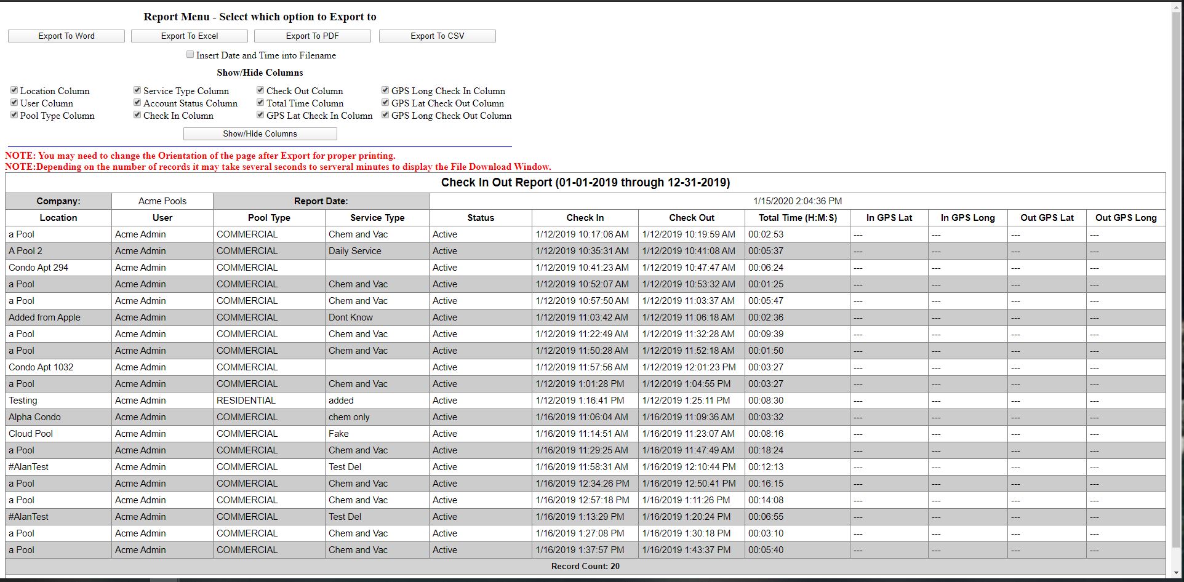The image size is (1184, 582).
Task: Click the RESIDENTIAL pool type cell
Action: (246, 401)
